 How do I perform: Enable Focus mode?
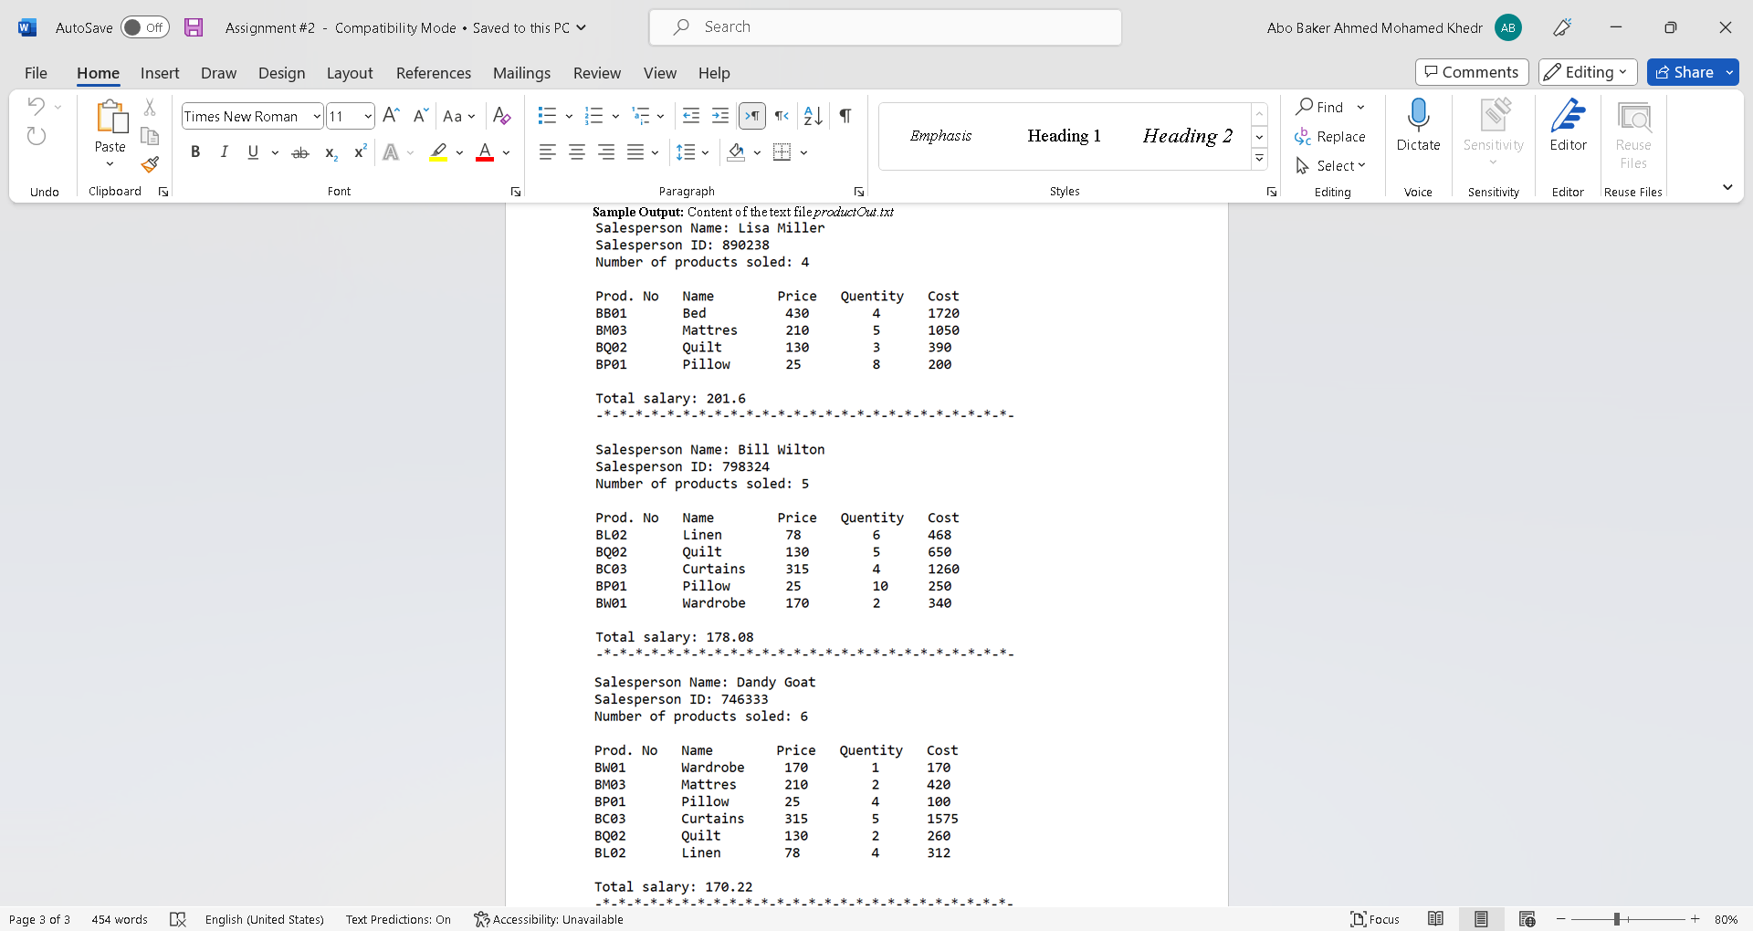pyautogui.click(x=1375, y=919)
